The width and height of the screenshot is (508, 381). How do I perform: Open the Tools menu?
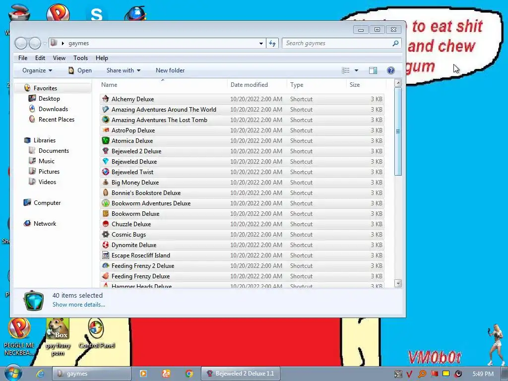[80, 58]
